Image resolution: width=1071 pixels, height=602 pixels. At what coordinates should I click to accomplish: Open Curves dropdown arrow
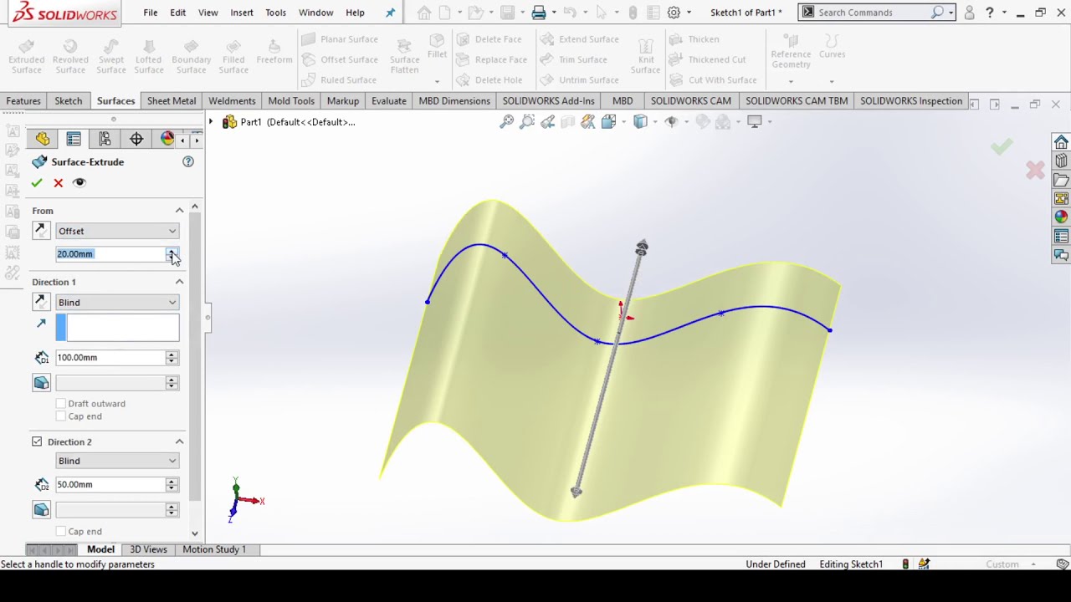point(832,81)
